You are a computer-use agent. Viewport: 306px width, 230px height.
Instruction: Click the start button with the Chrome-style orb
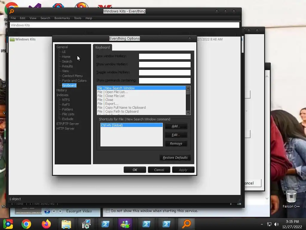pyautogui.click(x=8, y=224)
